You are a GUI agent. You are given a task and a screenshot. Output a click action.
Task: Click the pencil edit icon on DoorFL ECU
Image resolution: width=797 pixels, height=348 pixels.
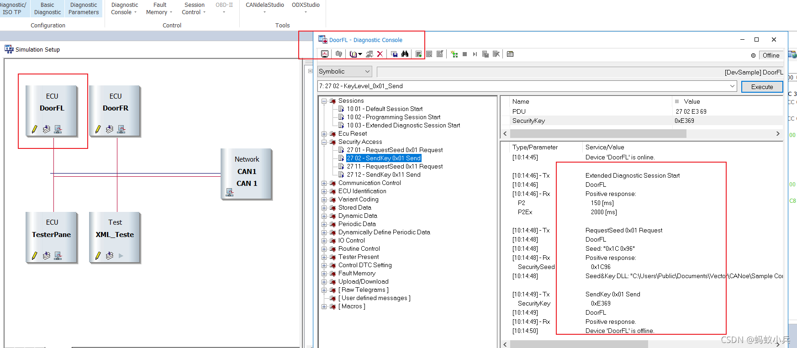(34, 129)
